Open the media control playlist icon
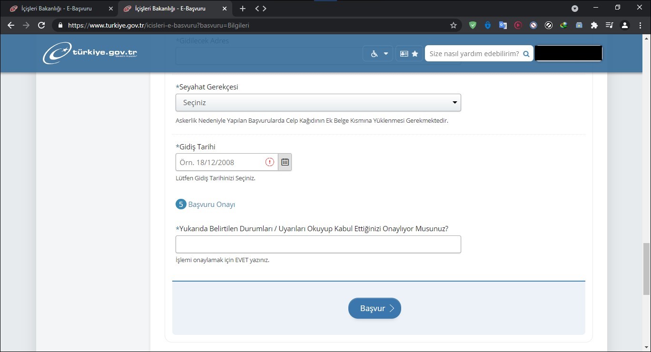This screenshot has height=352, width=651. [609, 25]
